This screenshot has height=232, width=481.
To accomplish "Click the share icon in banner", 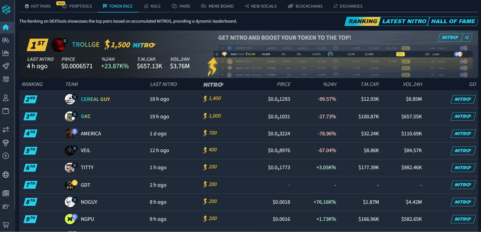I will [467, 37].
